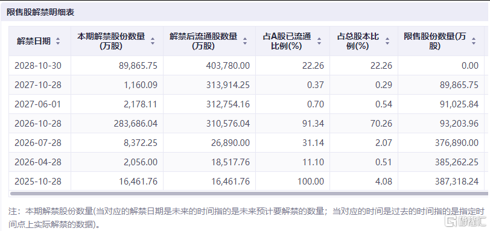Click the horizontal scrollbar under the table

coord(249,194)
